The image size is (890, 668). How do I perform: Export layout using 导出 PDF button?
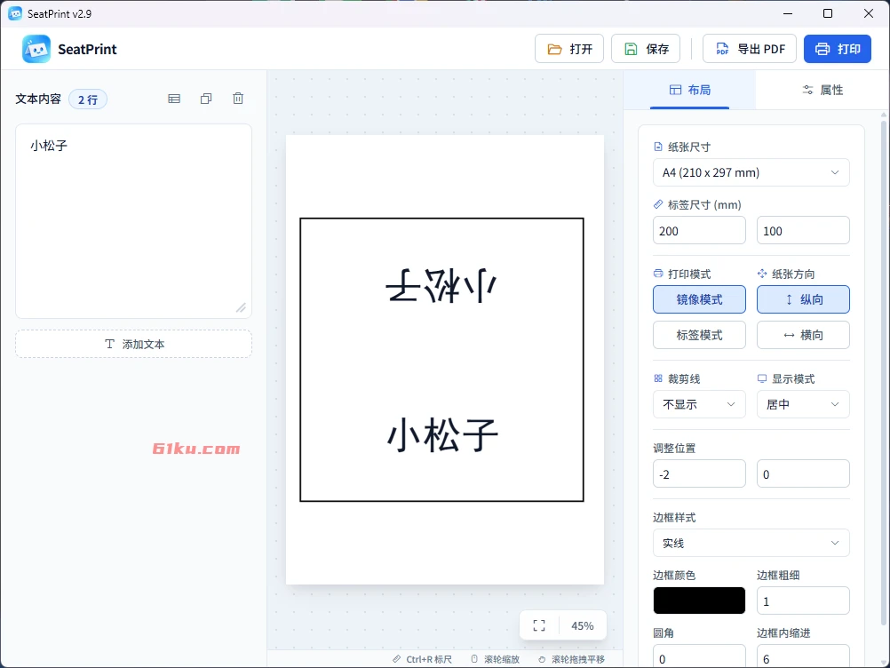(x=750, y=49)
